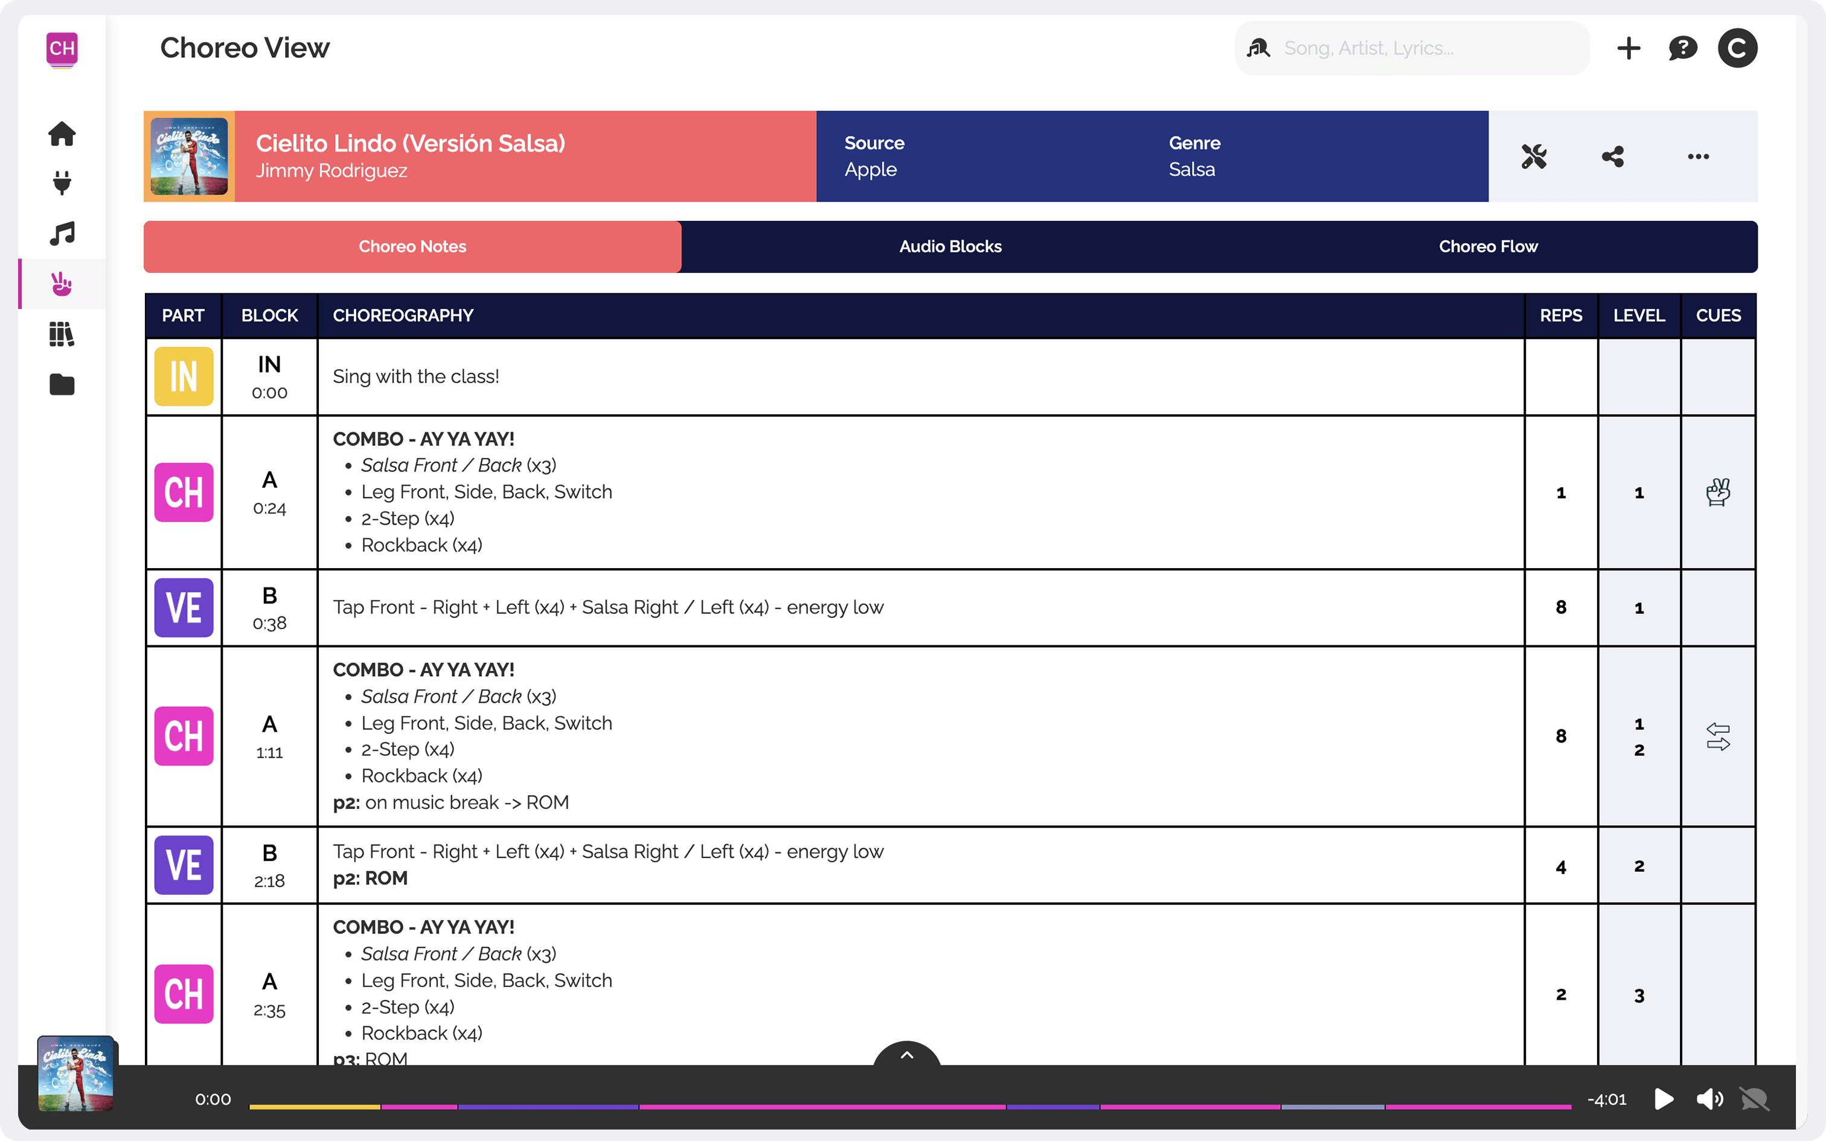
Task: Click the plug integrations sidebar icon
Action: [x=62, y=184]
